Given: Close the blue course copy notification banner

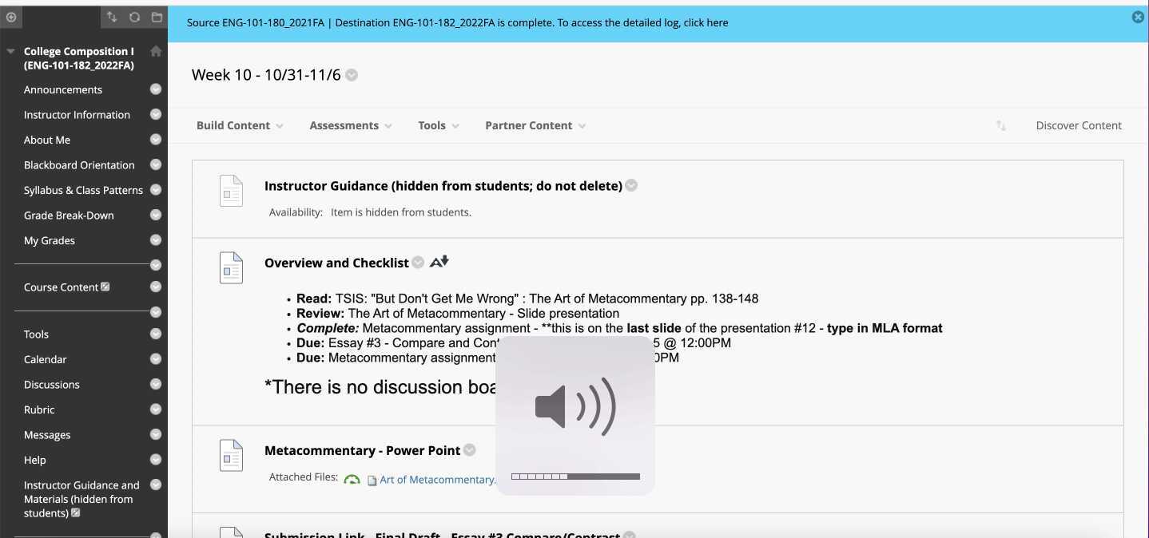Looking at the screenshot, I should pos(1138,17).
